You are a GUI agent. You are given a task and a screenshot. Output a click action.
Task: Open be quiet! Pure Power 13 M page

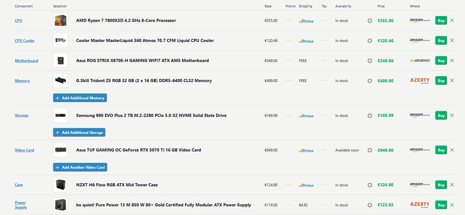click(x=164, y=205)
